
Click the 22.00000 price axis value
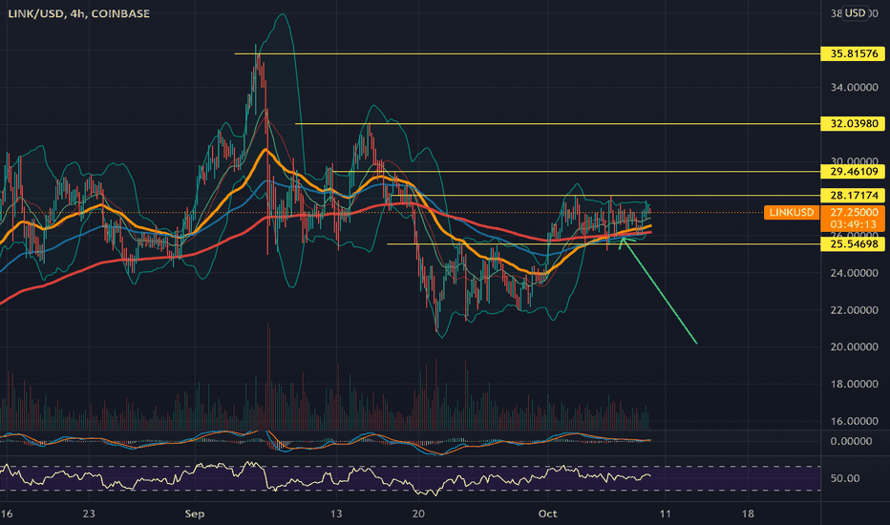[x=854, y=310]
